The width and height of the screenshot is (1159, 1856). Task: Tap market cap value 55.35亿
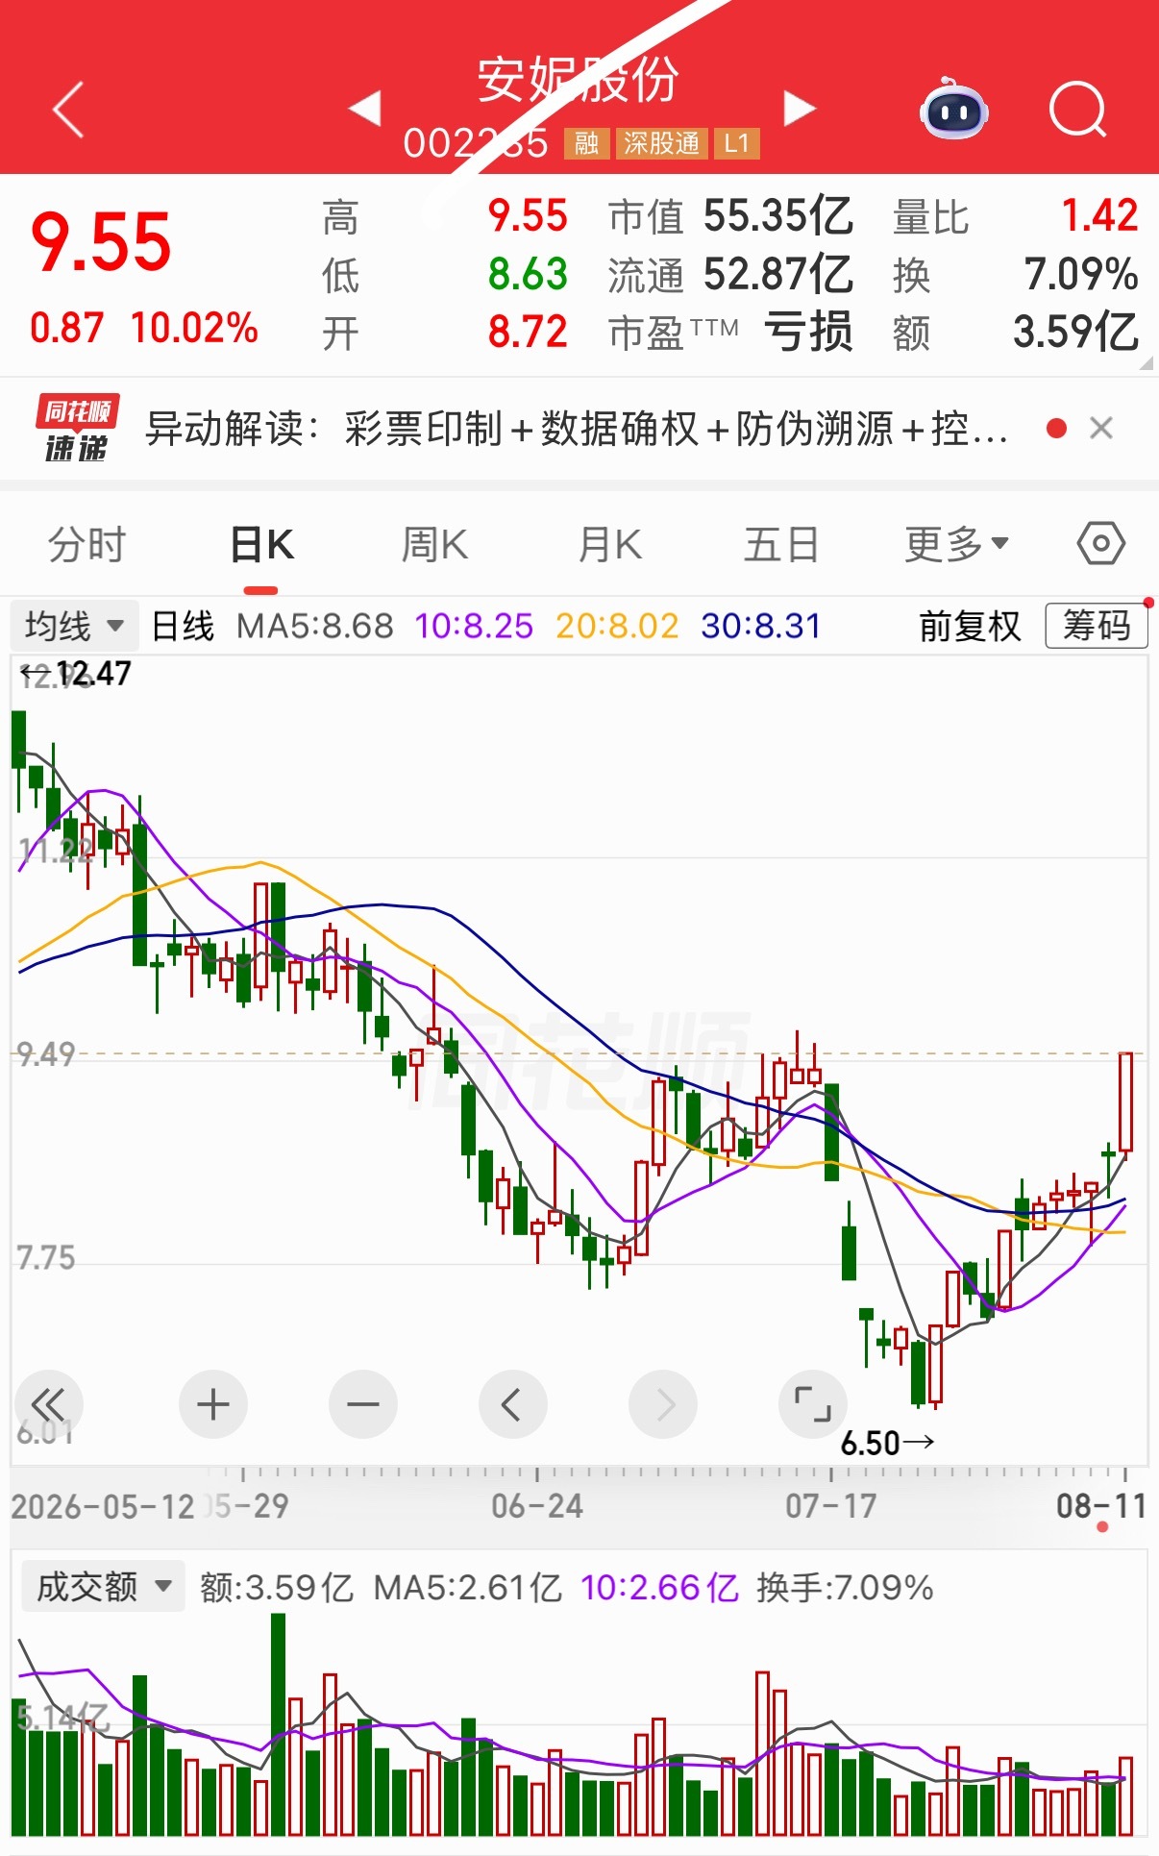coord(778,216)
